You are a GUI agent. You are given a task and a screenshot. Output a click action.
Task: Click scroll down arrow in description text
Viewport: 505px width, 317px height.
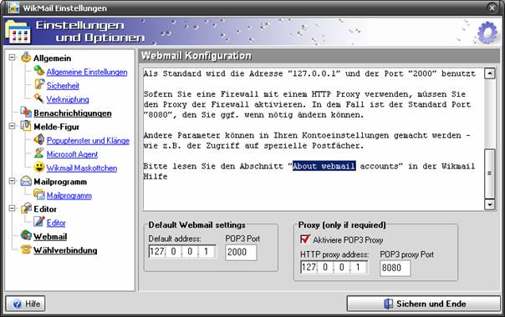(490, 204)
